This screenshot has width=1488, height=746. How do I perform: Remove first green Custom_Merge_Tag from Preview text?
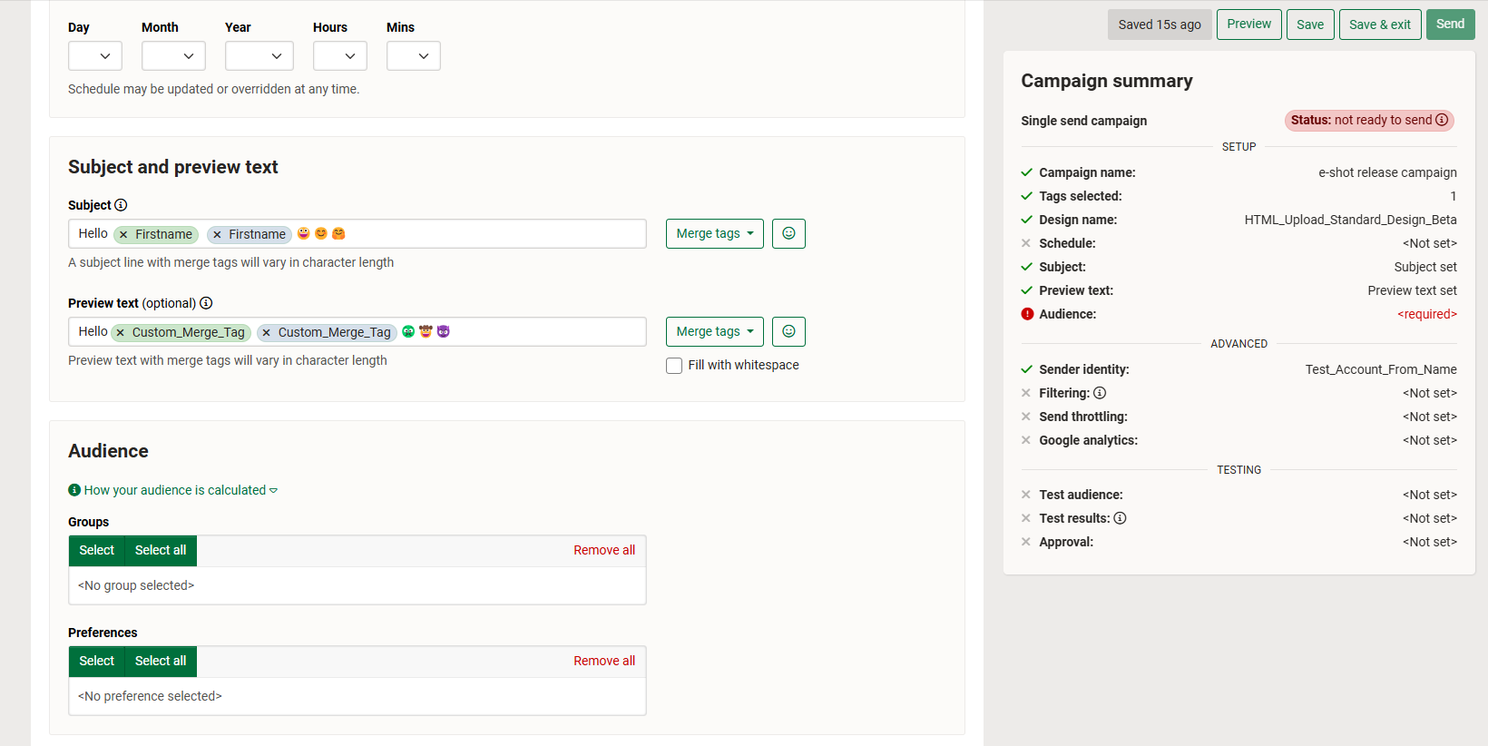(x=120, y=332)
